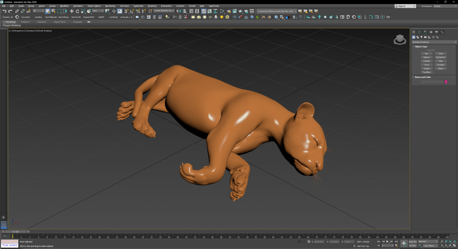Image resolution: width=458 pixels, height=249 pixels.
Task: Activate the Select and Scale tool
Action: pyautogui.click(x=83, y=11)
